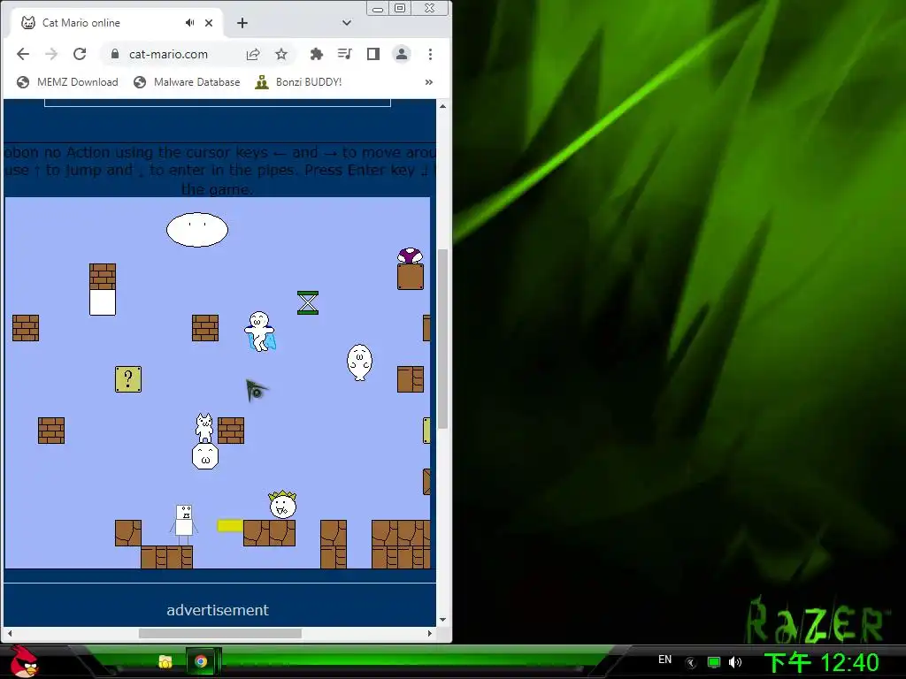
Task: Click the horizontal scrollbar left arrow
Action: click(9, 633)
